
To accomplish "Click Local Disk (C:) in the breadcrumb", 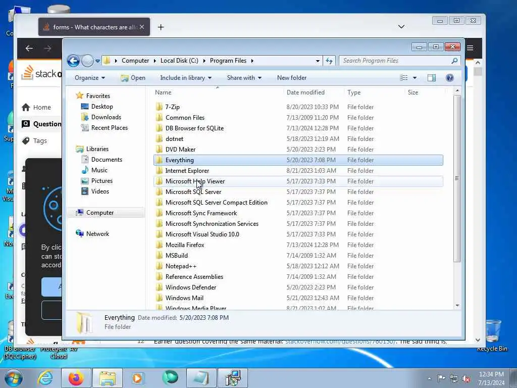I will coord(179,61).
